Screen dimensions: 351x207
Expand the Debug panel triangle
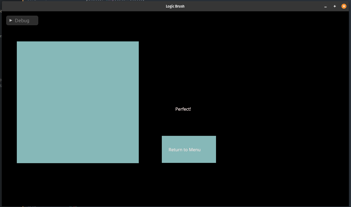[11, 20]
